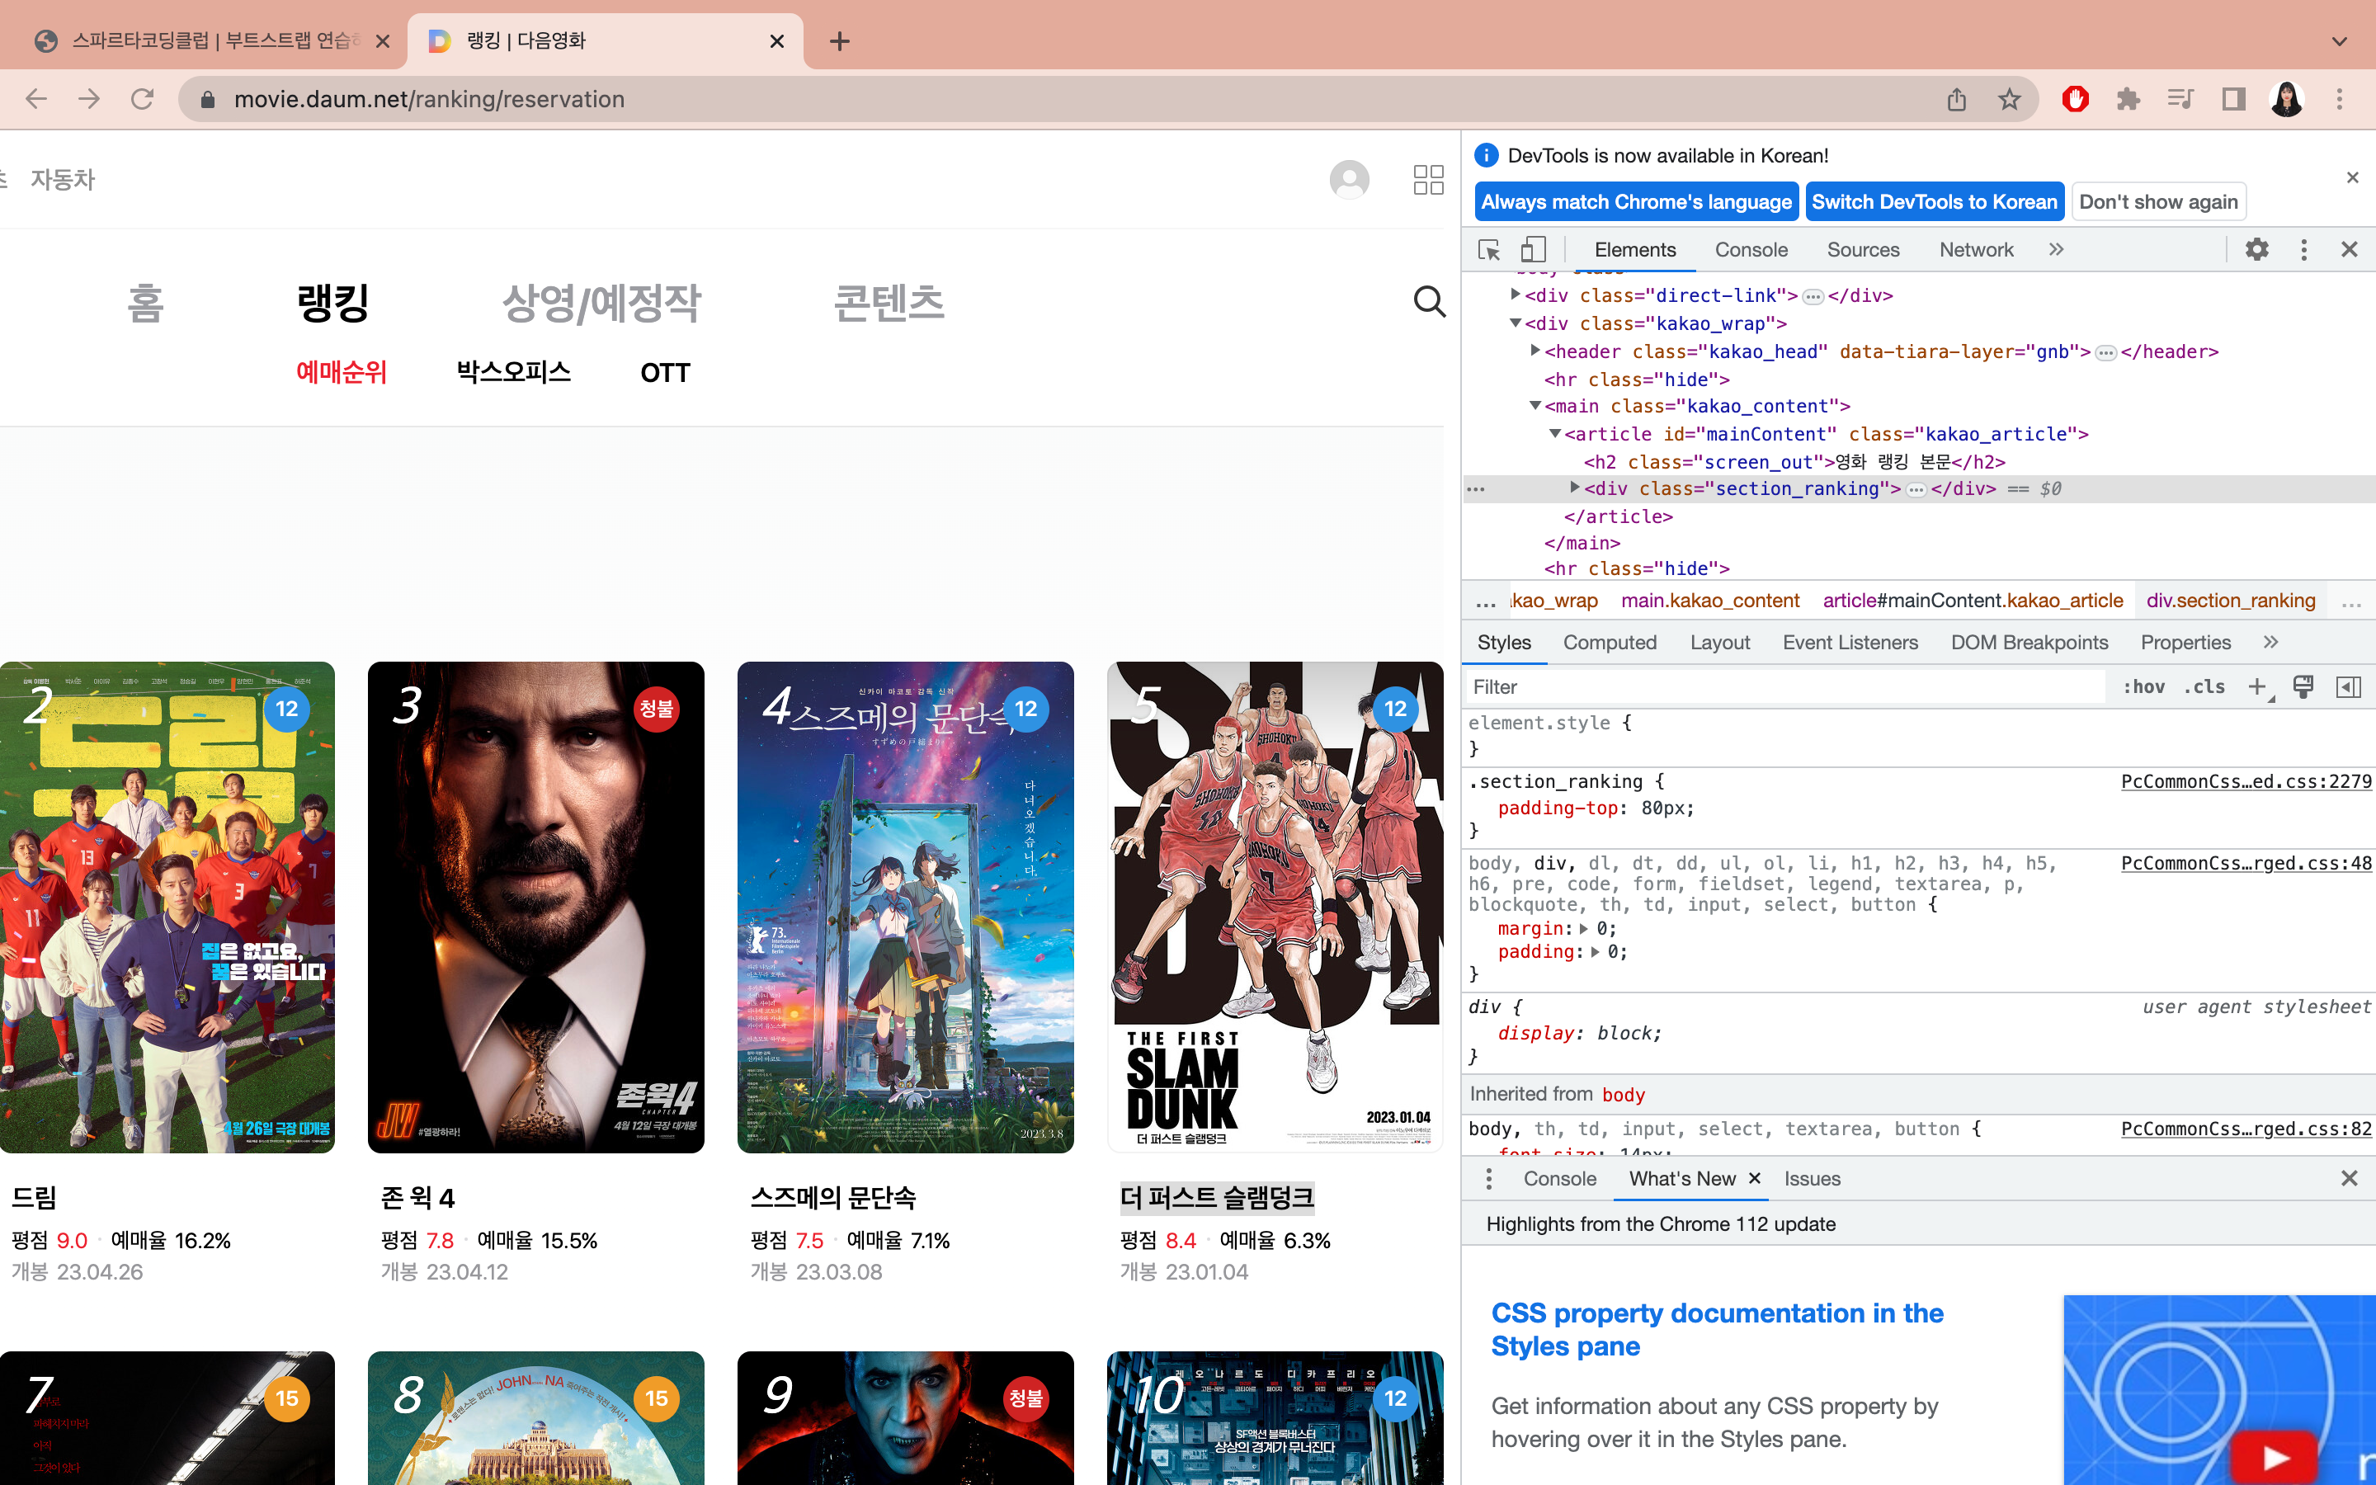The image size is (2376, 1485).
Task: Collapse the kakao_wrap div node
Action: [x=1516, y=323]
